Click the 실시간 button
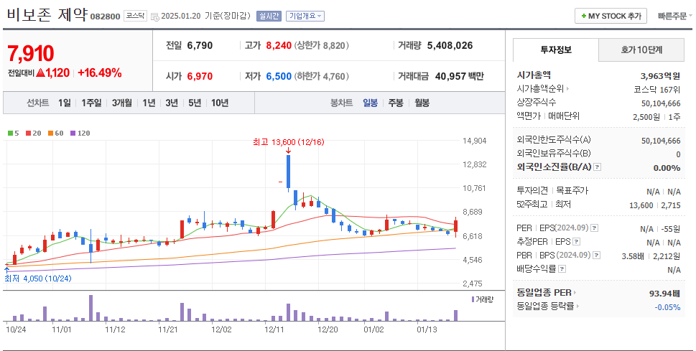 269,16
